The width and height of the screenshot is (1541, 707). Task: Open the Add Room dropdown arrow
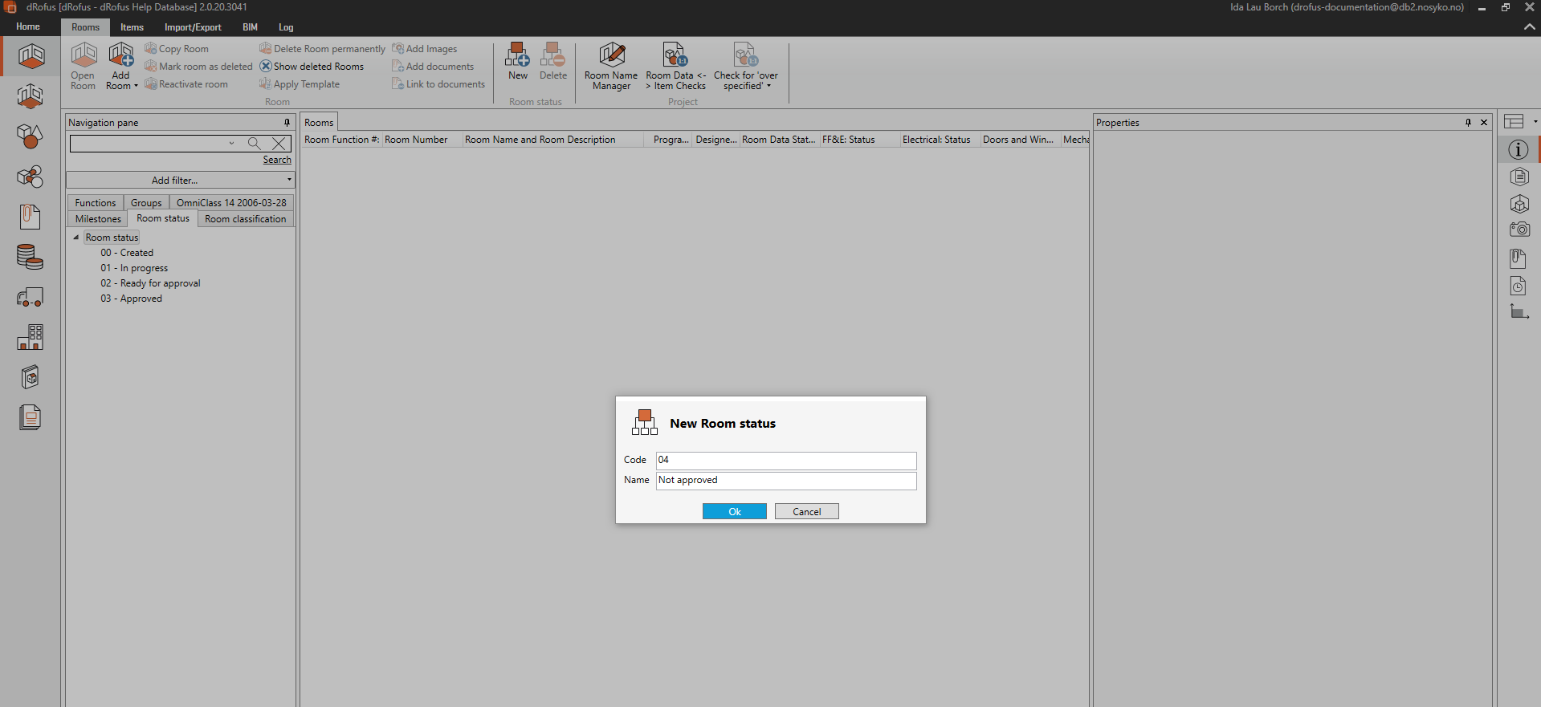point(136,87)
